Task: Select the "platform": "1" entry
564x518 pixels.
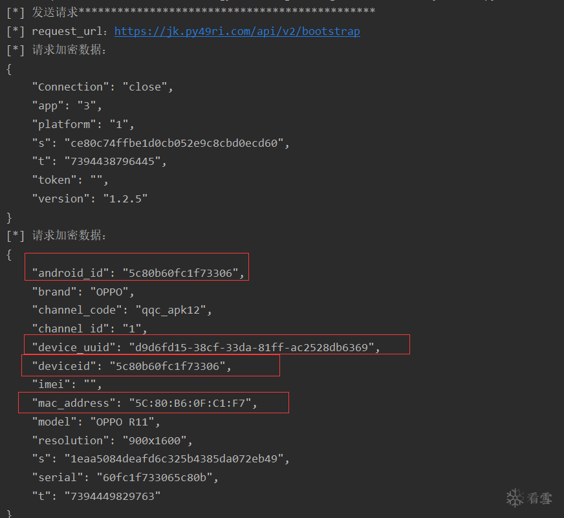Action: pyautogui.click(x=83, y=124)
